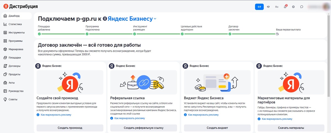Click the Акты icon in the sidebar
The width and height of the screenshot is (331, 133).
point(5,83)
